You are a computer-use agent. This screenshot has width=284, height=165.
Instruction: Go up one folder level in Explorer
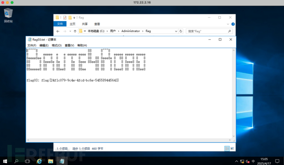[75, 31]
